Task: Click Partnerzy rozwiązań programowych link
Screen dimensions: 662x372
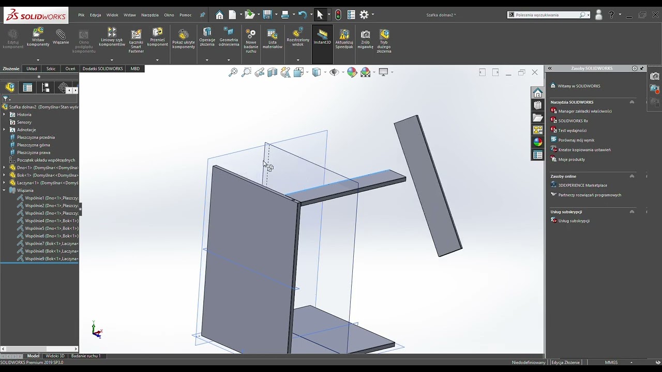Action: pyautogui.click(x=590, y=195)
